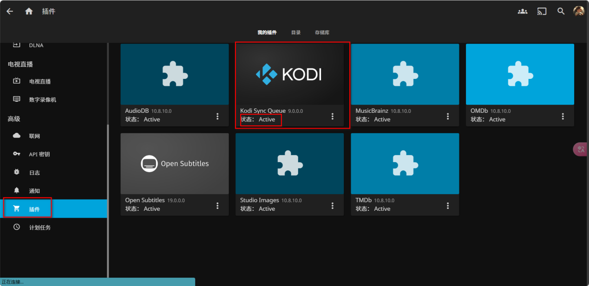589x286 pixels.
Task: Open AudioDB three-dot options menu
Action: click(x=217, y=116)
